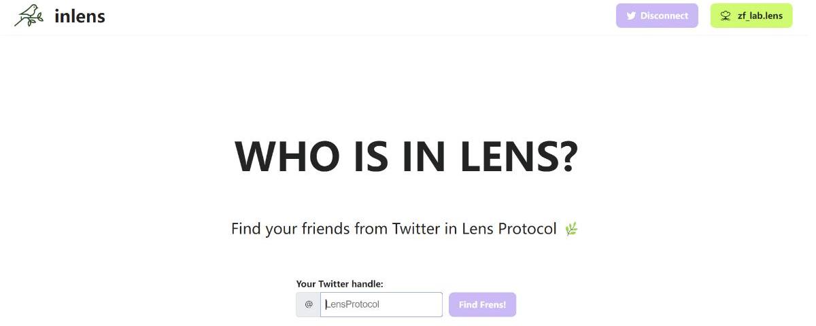816x326 pixels.
Task: Open the zf_lab.lens profile button
Action: pos(751,16)
